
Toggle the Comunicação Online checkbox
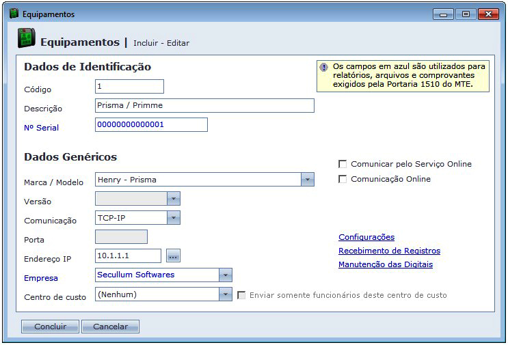tap(343, 179)
